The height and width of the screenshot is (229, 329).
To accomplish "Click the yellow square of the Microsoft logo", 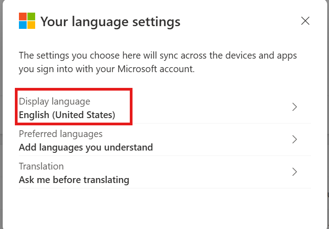I will click(31, 25).
